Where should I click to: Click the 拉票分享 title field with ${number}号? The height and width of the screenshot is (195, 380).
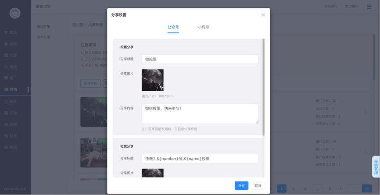[200, 159]
